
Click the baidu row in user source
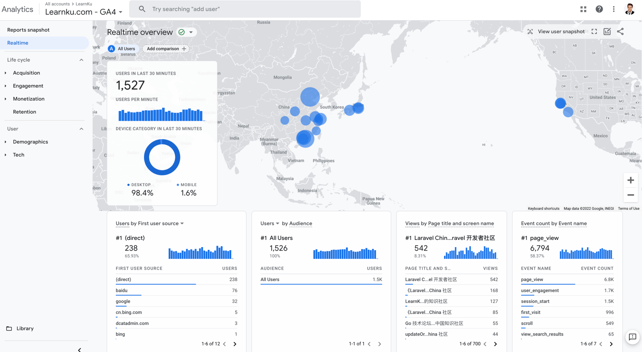[x=177, y=291]
